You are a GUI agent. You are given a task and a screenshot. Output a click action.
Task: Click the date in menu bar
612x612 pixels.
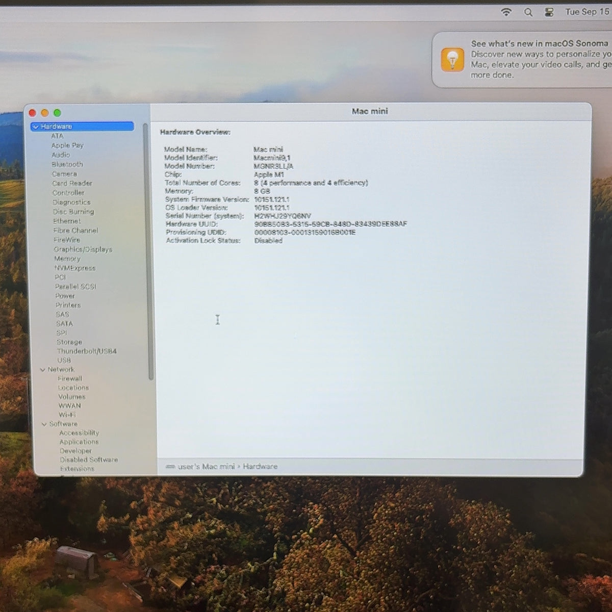point(587,12)
